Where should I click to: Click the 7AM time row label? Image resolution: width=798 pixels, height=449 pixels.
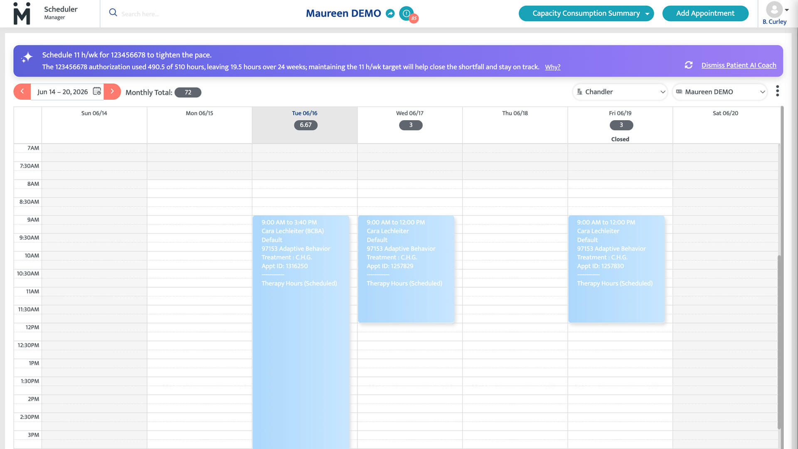click(x=33, y=148)
